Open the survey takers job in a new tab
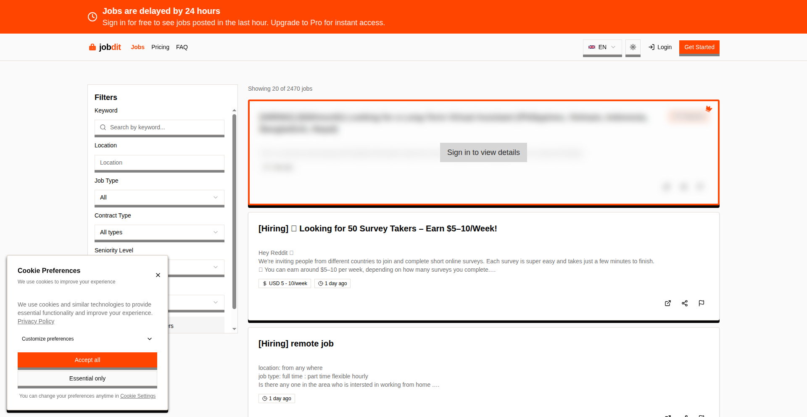 (668, 303)
